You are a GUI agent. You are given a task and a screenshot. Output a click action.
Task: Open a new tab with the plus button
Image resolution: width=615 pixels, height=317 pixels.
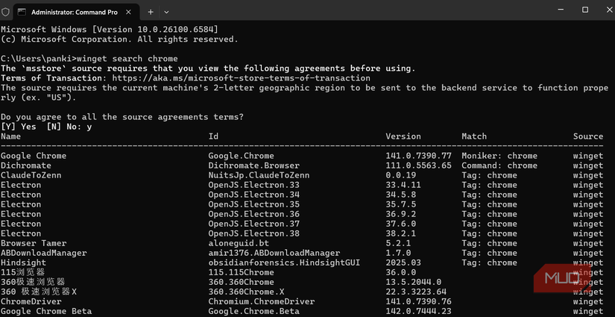point(151,12)
